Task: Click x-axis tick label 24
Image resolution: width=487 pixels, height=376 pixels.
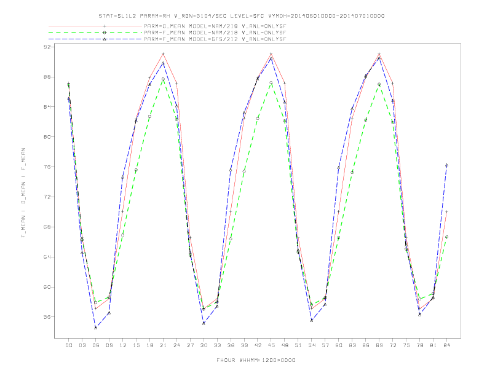Action: tap(176, 345)
